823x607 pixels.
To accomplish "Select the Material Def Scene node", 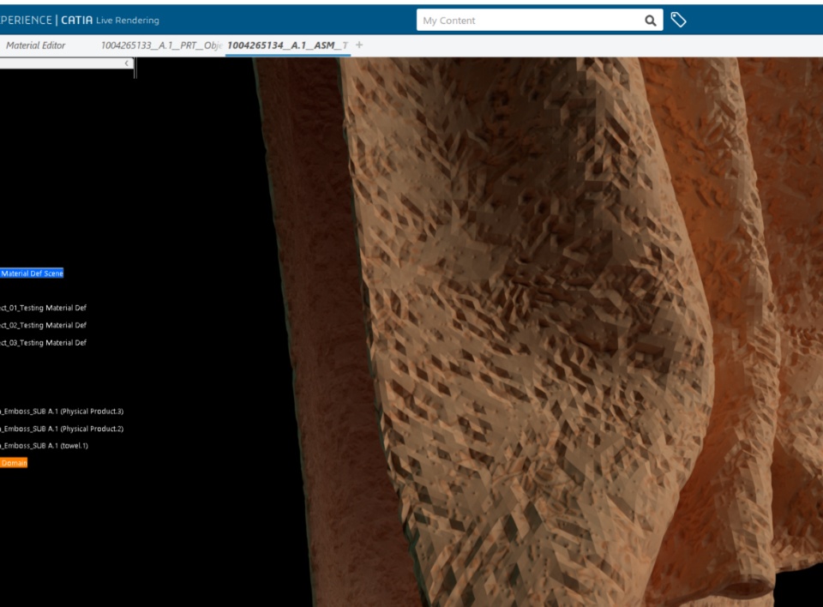I will [32, 273].
